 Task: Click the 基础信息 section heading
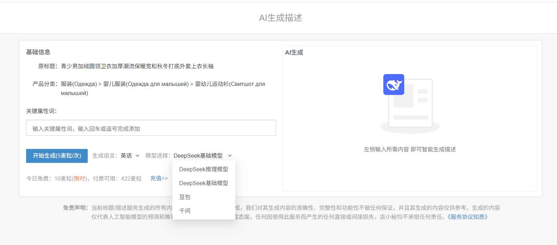pos(38,52)
